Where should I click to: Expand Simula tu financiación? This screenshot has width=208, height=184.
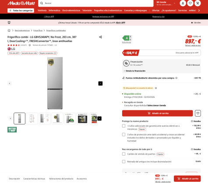click(x=134, y=71)
